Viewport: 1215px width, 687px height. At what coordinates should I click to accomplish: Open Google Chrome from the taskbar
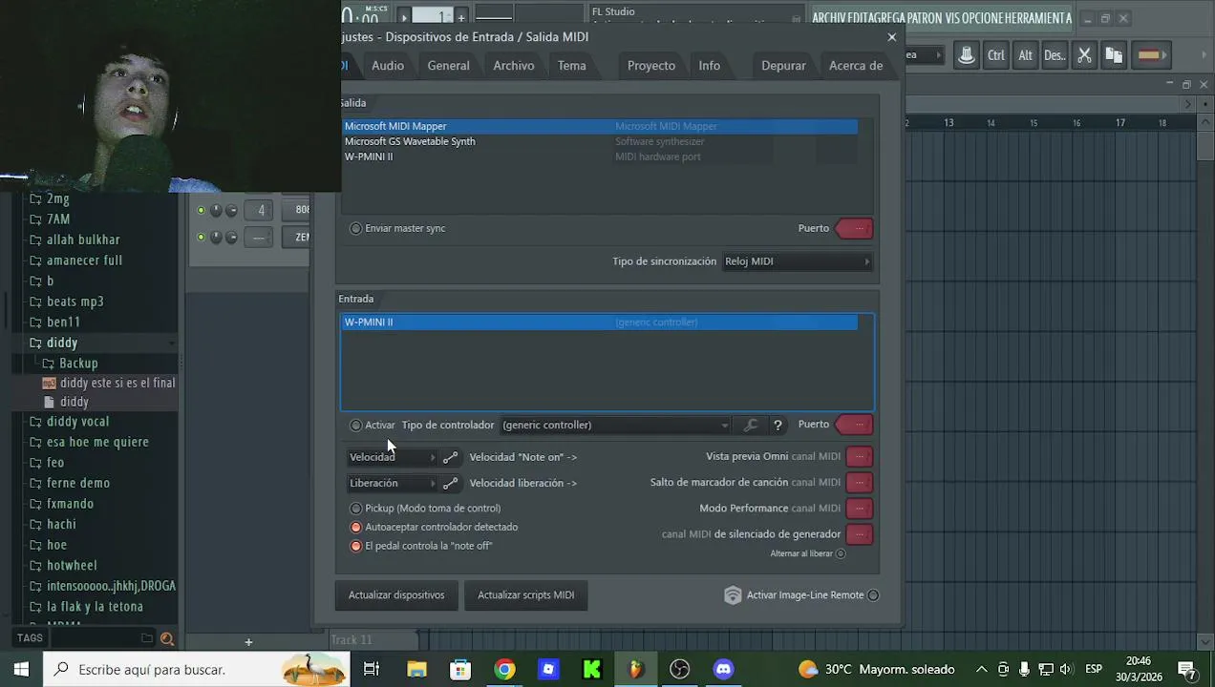504,670
